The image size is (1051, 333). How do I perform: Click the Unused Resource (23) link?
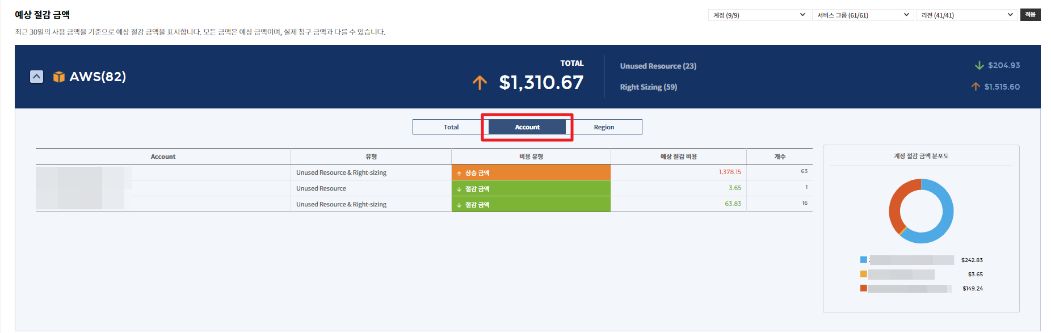(658, 66)
